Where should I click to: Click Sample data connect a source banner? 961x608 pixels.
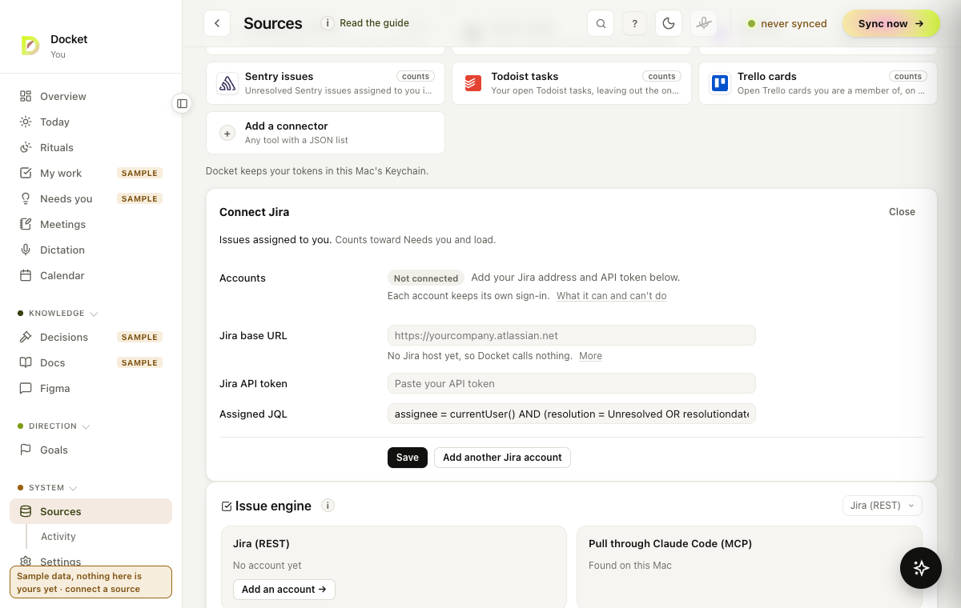pyautogui.click(x=90, y=582)
